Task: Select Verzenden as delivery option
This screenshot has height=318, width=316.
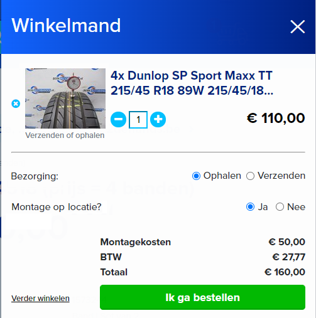Action: coord(250,176)
